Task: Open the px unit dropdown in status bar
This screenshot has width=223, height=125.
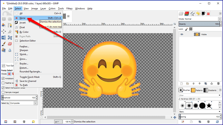Action: click(58, 121)
